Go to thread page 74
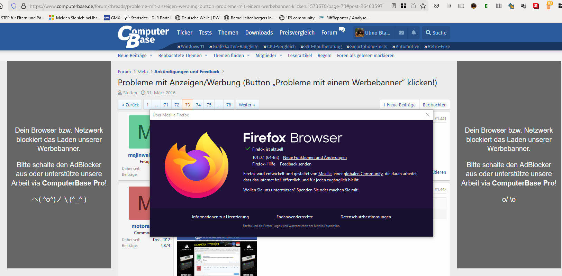This screenshot has width=562, height=276. pos(198,105)
